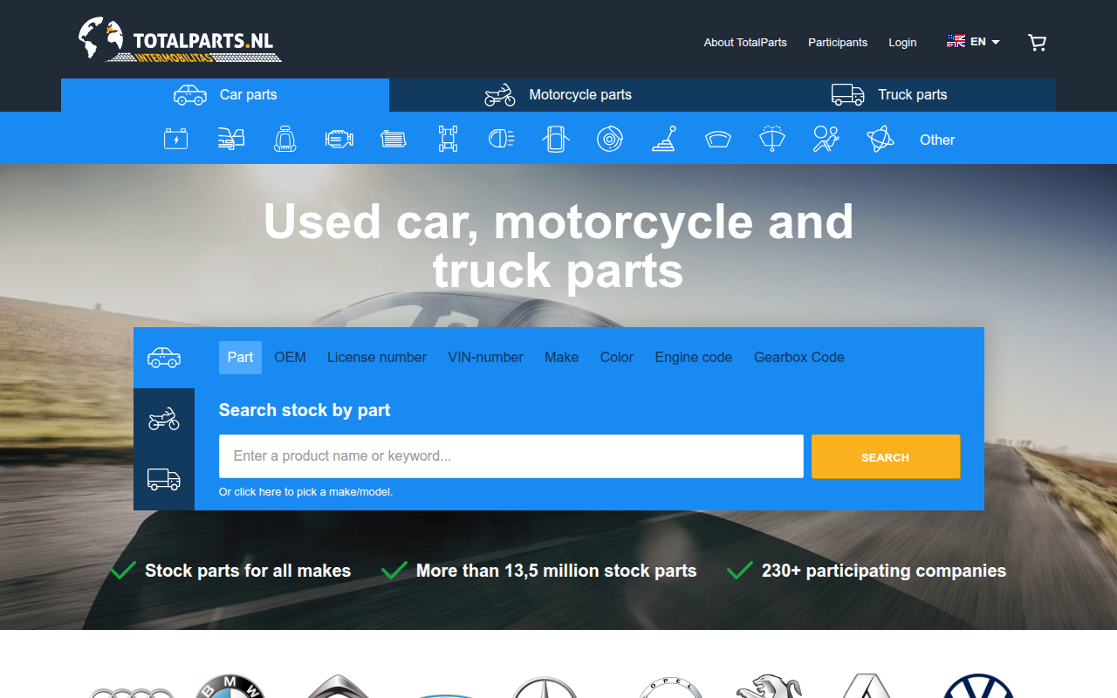The height and width of the screenshot is (698, 1117).
Task: Select the License number search tab
Action: pyautogui.click(x=377, y=358)
